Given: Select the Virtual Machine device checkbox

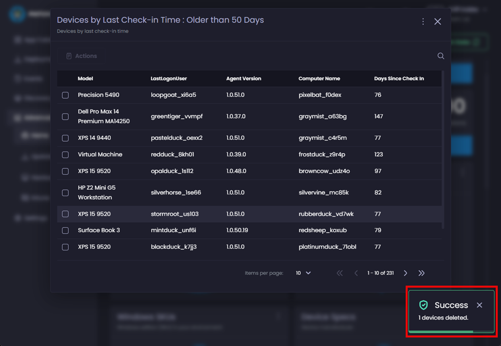Looking at the screenshot, I should click(65, 155).
